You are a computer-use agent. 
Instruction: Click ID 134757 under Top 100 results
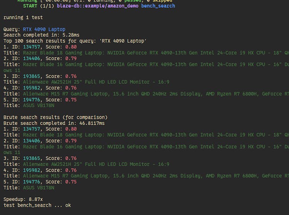click(32, 47)
